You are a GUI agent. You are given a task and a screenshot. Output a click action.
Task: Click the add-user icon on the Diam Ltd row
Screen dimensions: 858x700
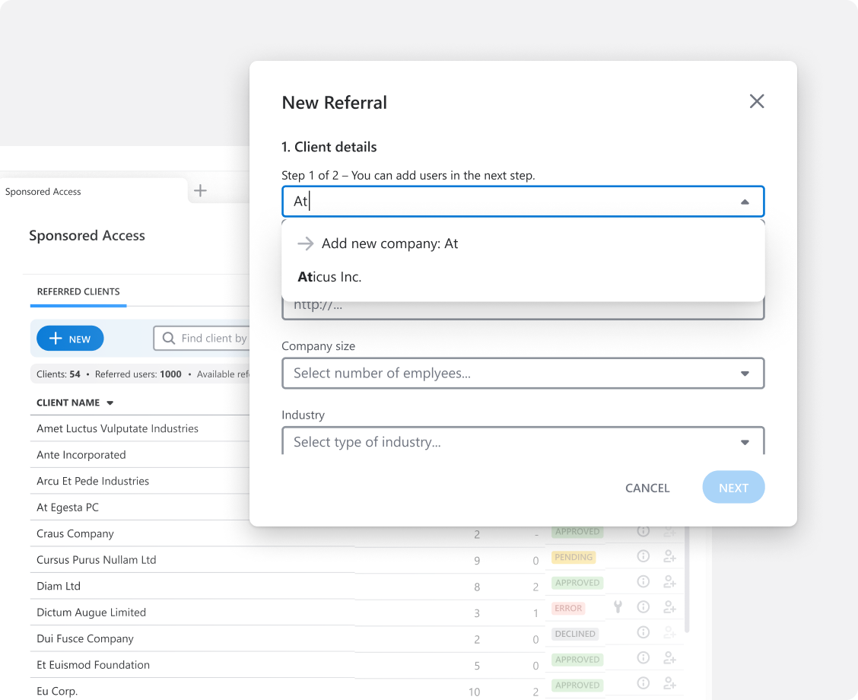(670, 581)
